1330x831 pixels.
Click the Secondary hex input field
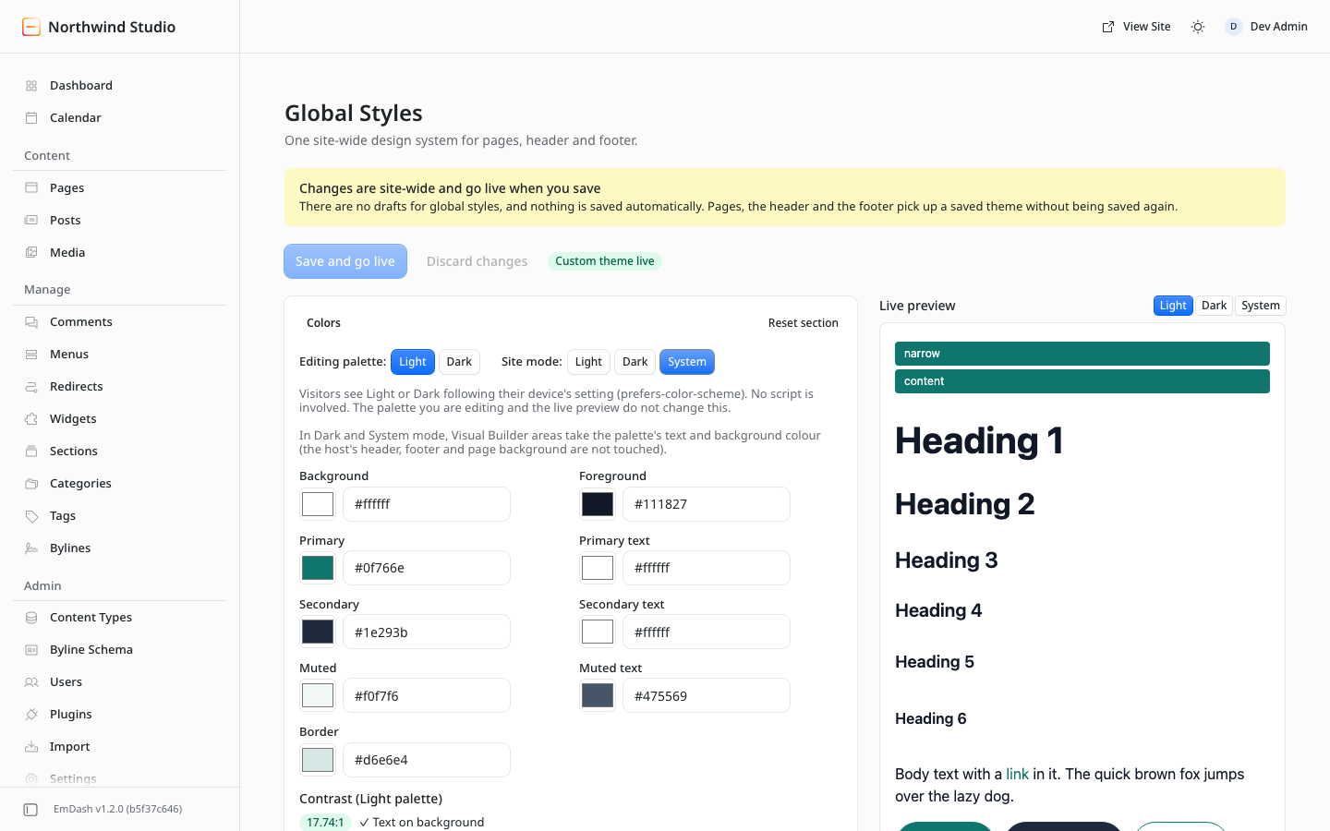point(427,632)
